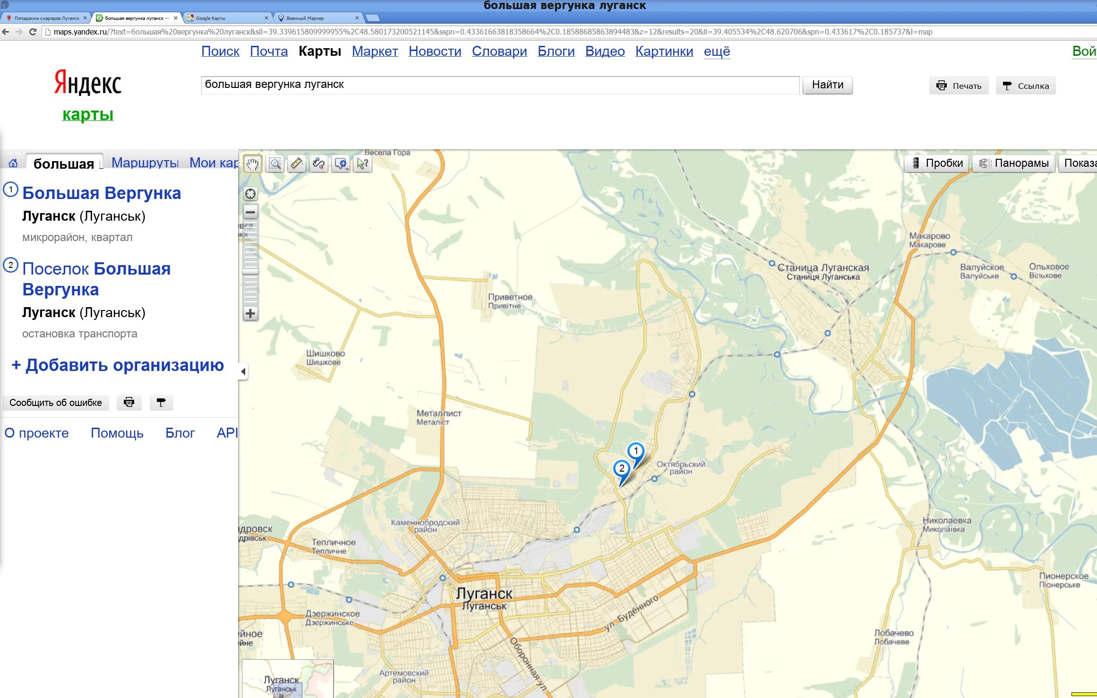Print the results via sidebar printer icon
Viewport: 1097px width, 698px height.
[x=129, y=403]
